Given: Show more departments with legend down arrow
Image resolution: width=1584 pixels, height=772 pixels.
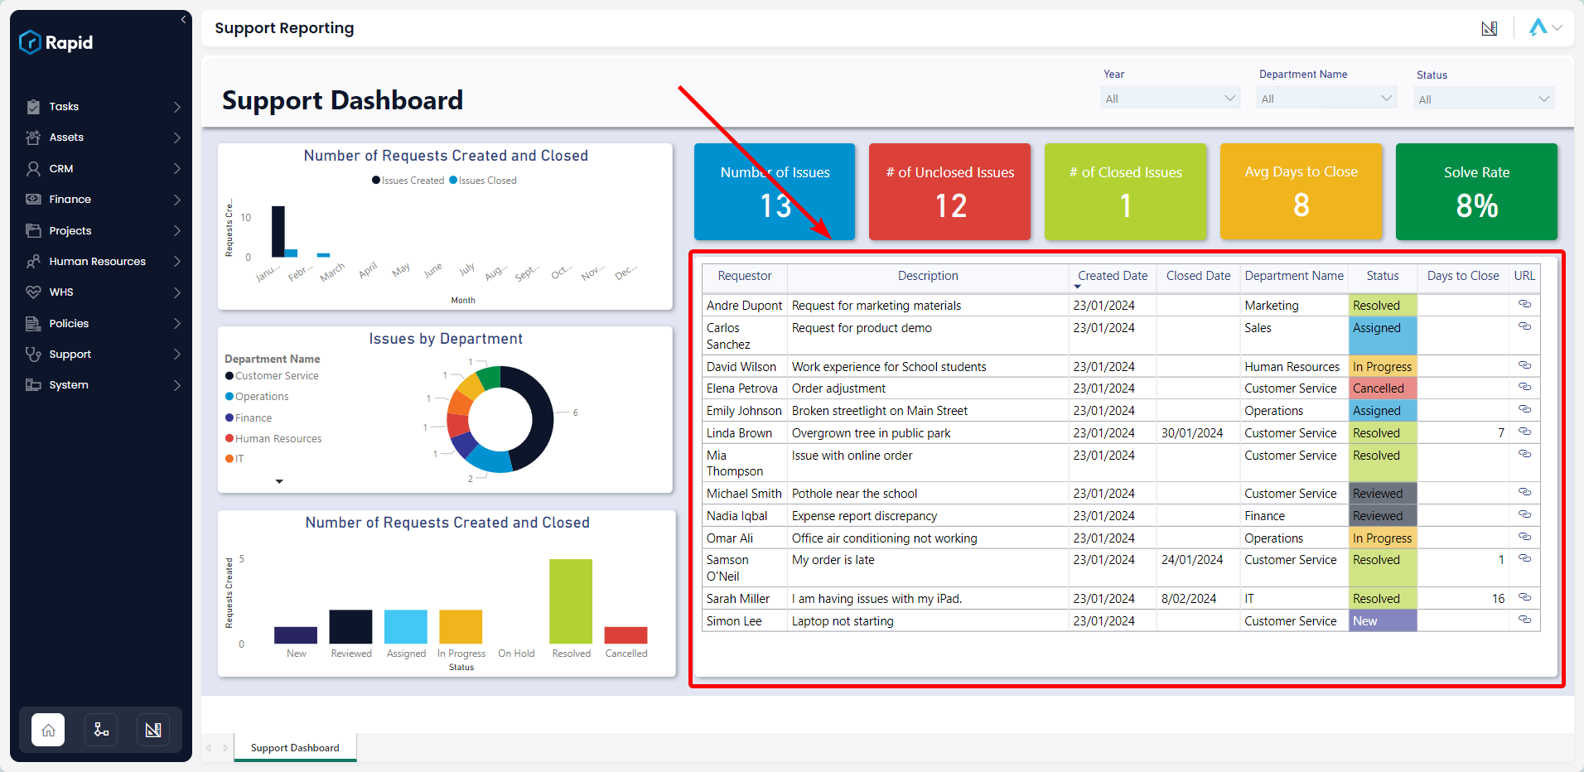Looking at the screenshot, I should [x=279, y=481].
